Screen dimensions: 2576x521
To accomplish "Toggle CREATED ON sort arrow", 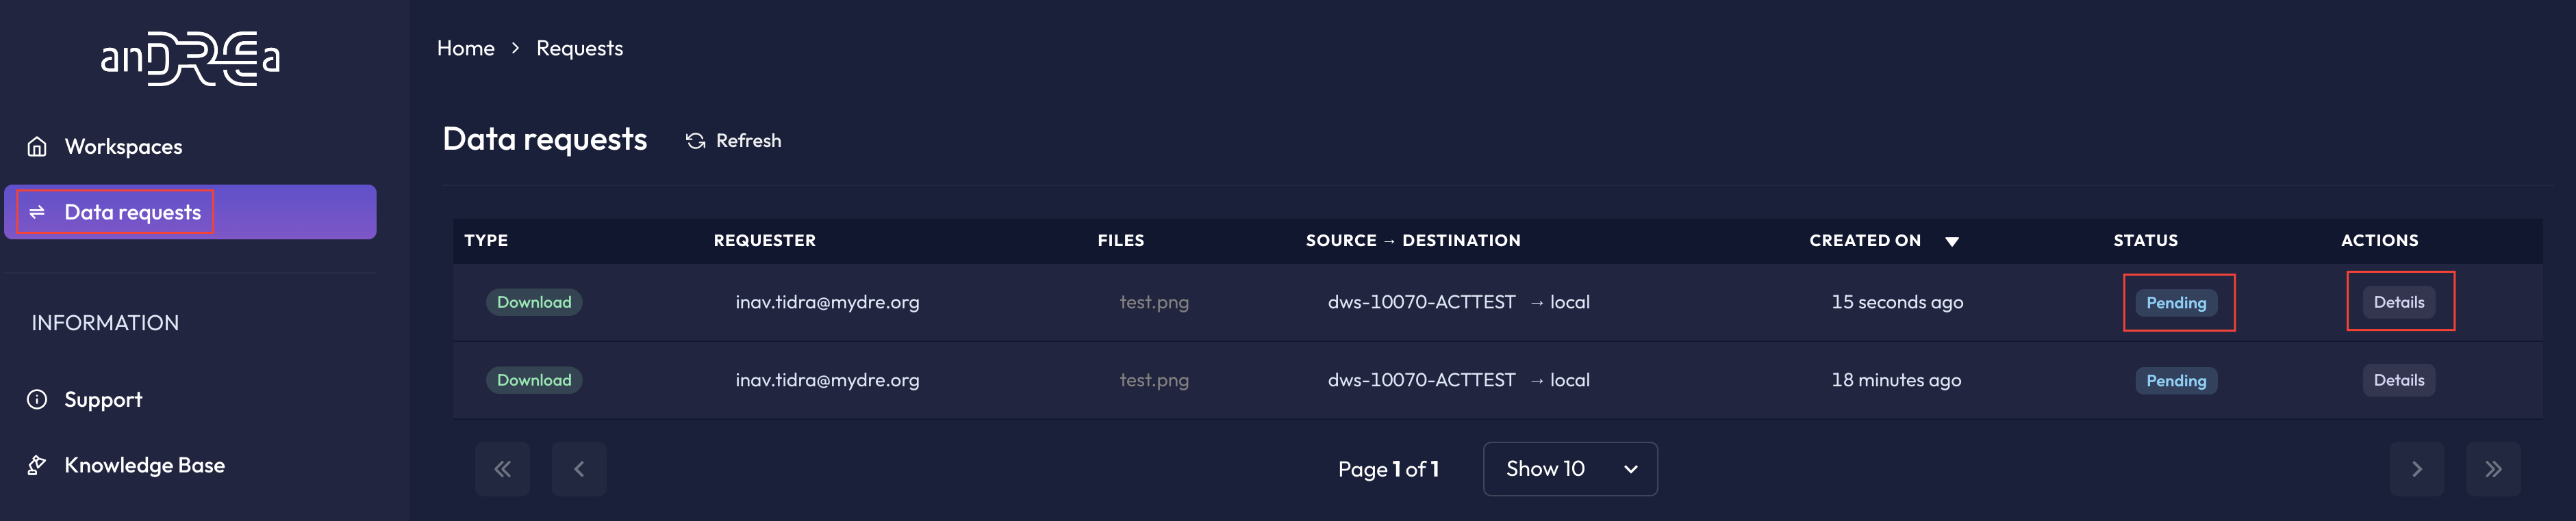I will (x=1951, y=241).
